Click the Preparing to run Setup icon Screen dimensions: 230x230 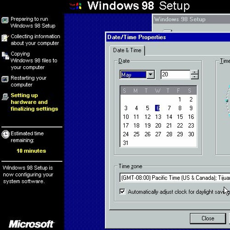[x=5, y=20]
